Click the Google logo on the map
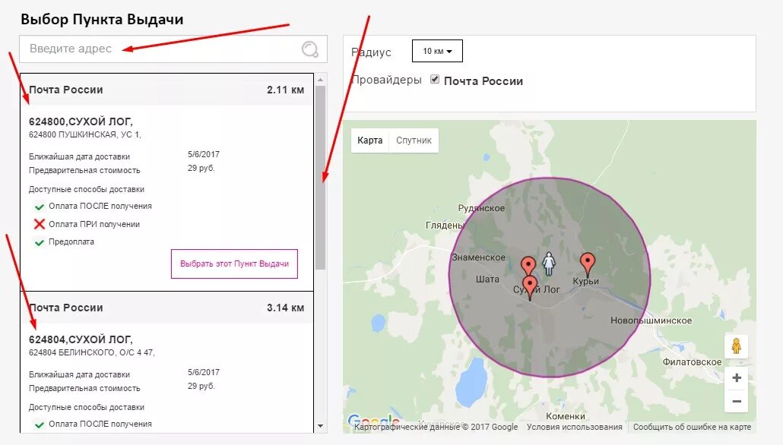The height and width of the screenshot is (445, 783). pos(373,422)
